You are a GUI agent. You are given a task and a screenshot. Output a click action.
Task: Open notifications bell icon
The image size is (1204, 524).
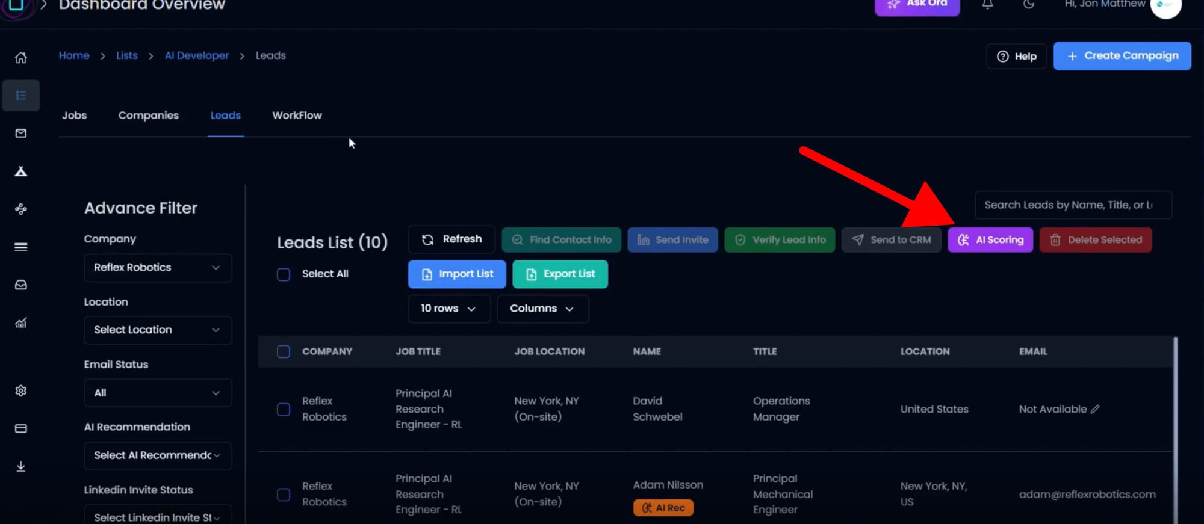pos(988,5)
